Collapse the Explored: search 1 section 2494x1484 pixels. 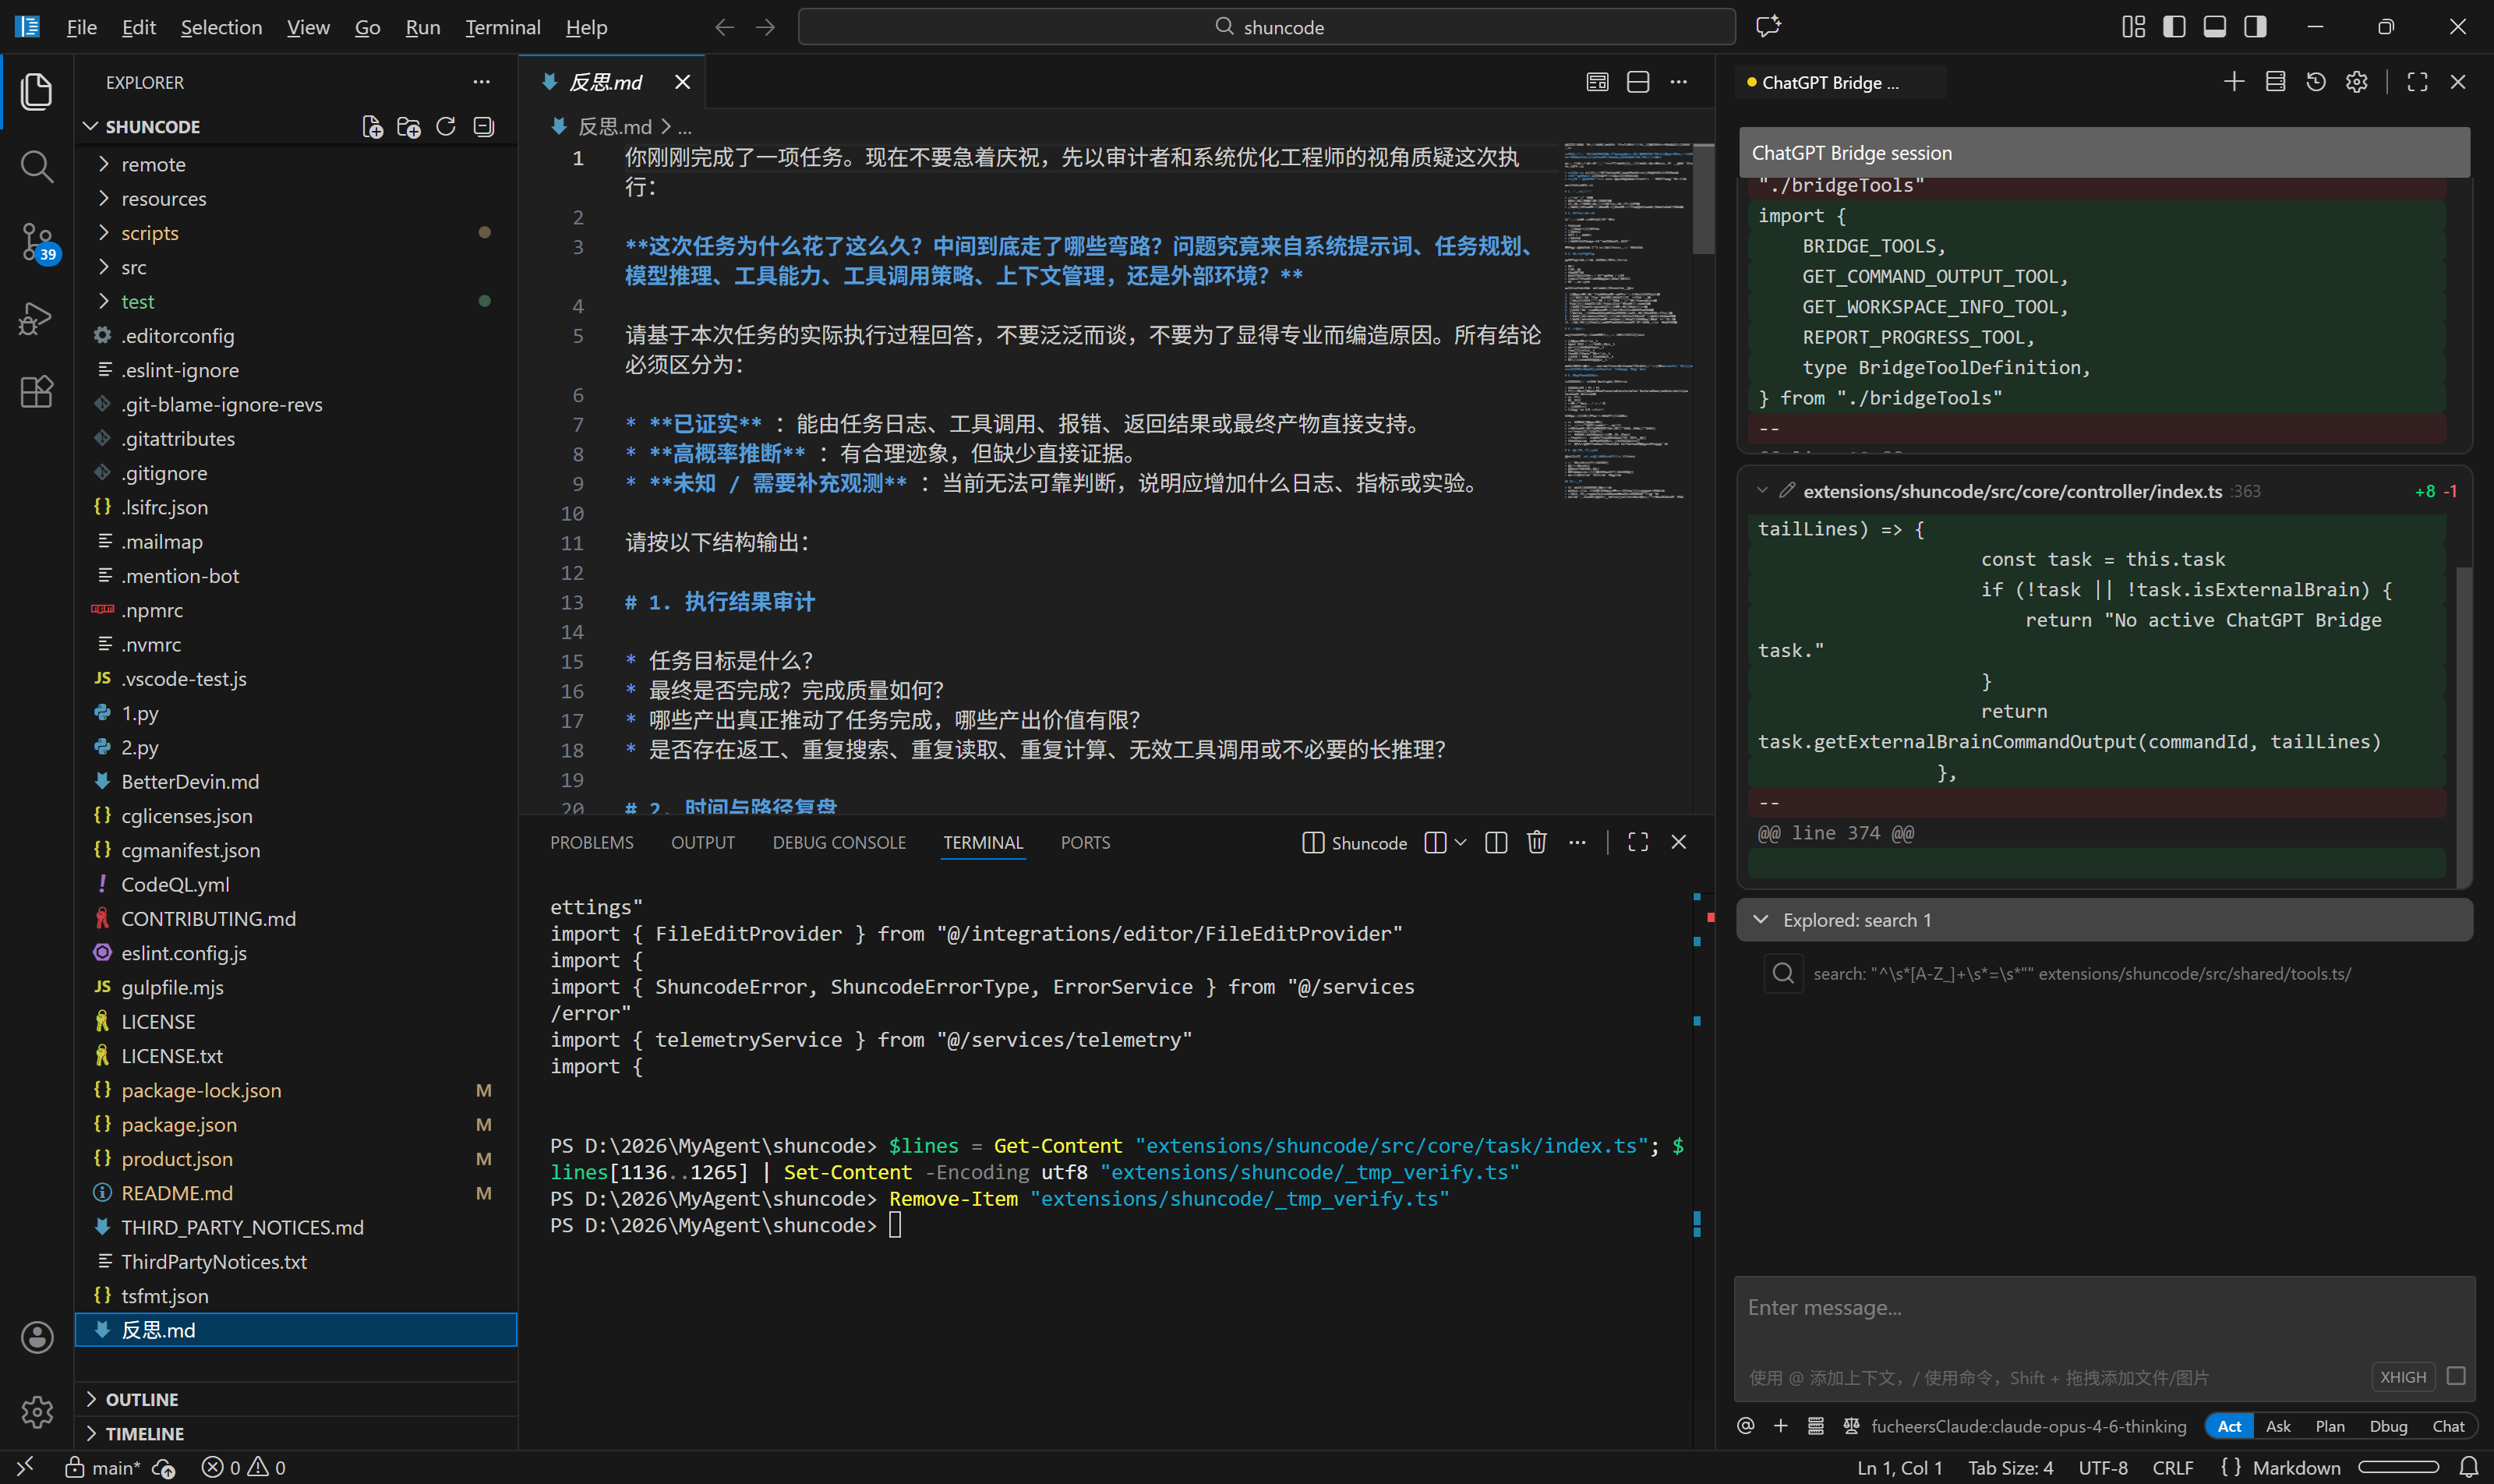[x=2104, y=920]
